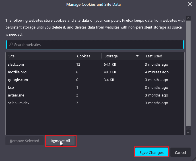Viewport: 196px width, 161px height.
Task: Click scrollbar down arrow
Action: point(188,132)
